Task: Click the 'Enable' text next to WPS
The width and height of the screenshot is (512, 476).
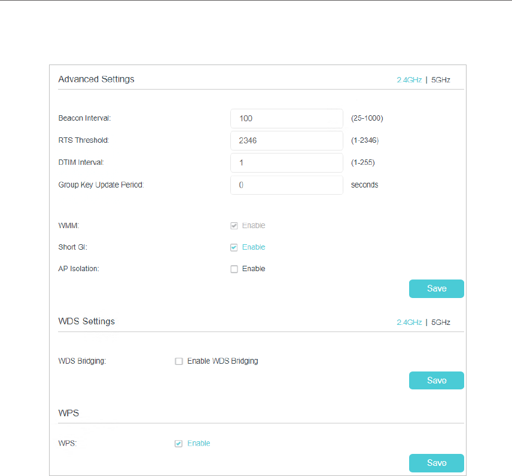Action: pos(199,444)
